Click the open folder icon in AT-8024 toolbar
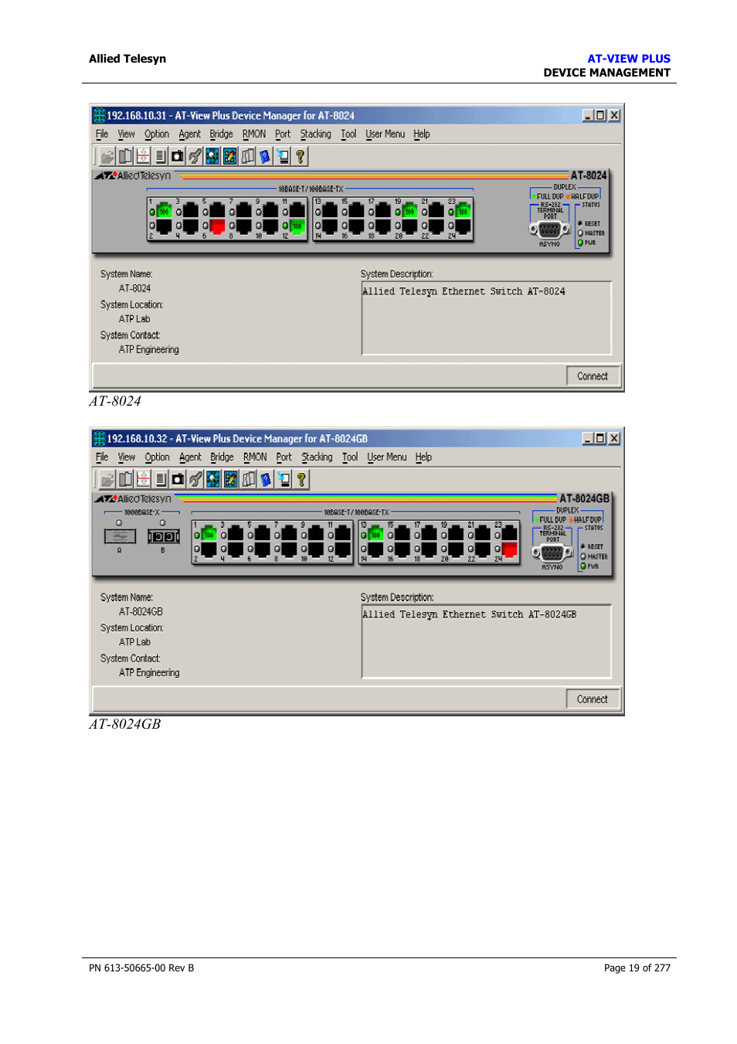Screen dimensions: 737x1044 107,156
